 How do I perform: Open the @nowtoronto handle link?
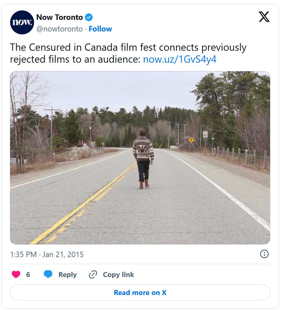60,29
